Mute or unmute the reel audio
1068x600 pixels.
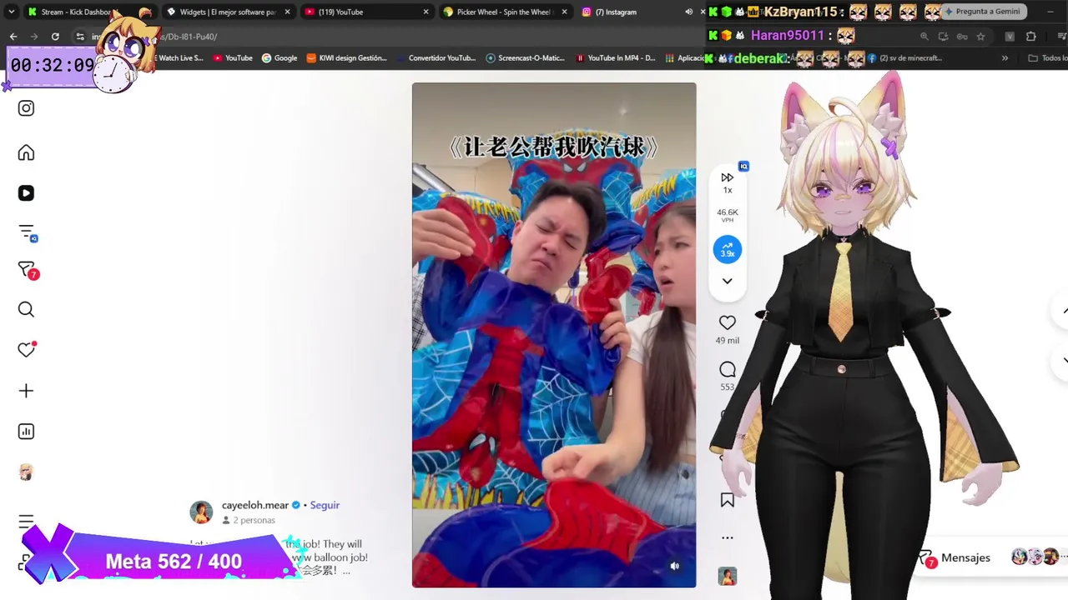point(675,566)
